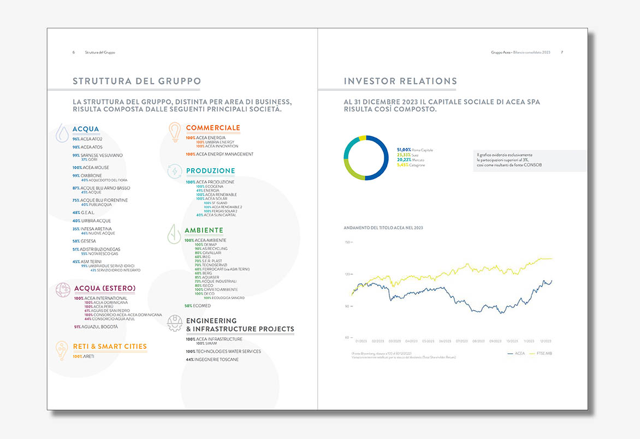Click the '51,00% Roma Capitale' legend label

click(414, 150)
